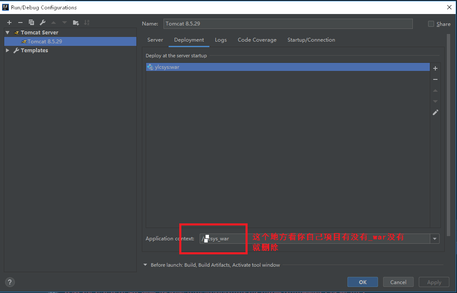Open edit defaults wrench icon in toolbar
Image resolution: width=457 pixels, height=293 pixels.
pos(42,23)
